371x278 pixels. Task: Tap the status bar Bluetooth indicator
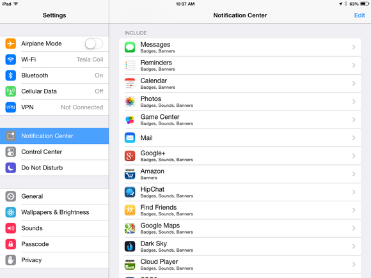(x=345, y=4)
